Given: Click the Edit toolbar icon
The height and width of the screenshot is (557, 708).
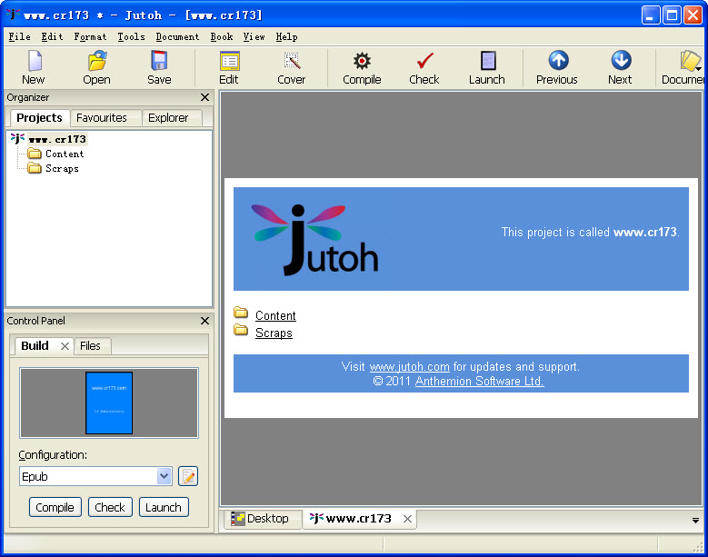Looking at the screenshot, I should [229, 62].
